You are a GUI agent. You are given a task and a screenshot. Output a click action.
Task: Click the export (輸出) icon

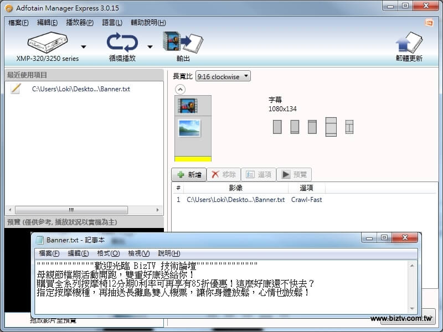pos(182,42)
